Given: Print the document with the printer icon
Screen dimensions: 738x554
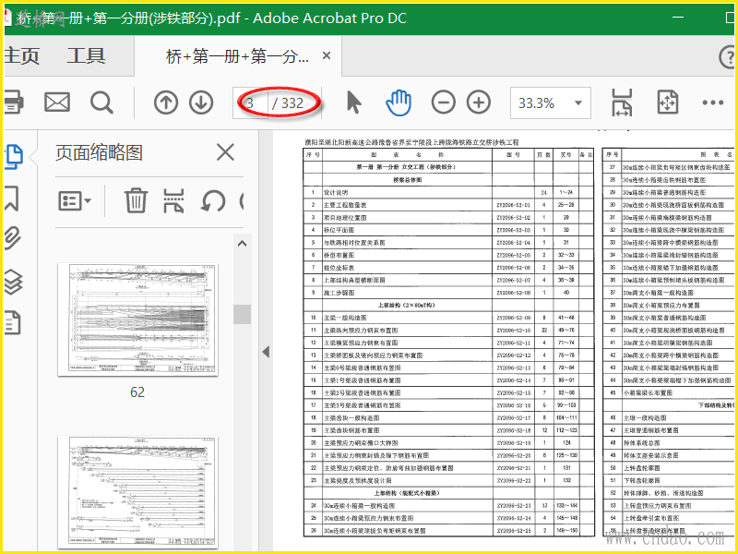Looking at the screenshot, I should [13, 102].
